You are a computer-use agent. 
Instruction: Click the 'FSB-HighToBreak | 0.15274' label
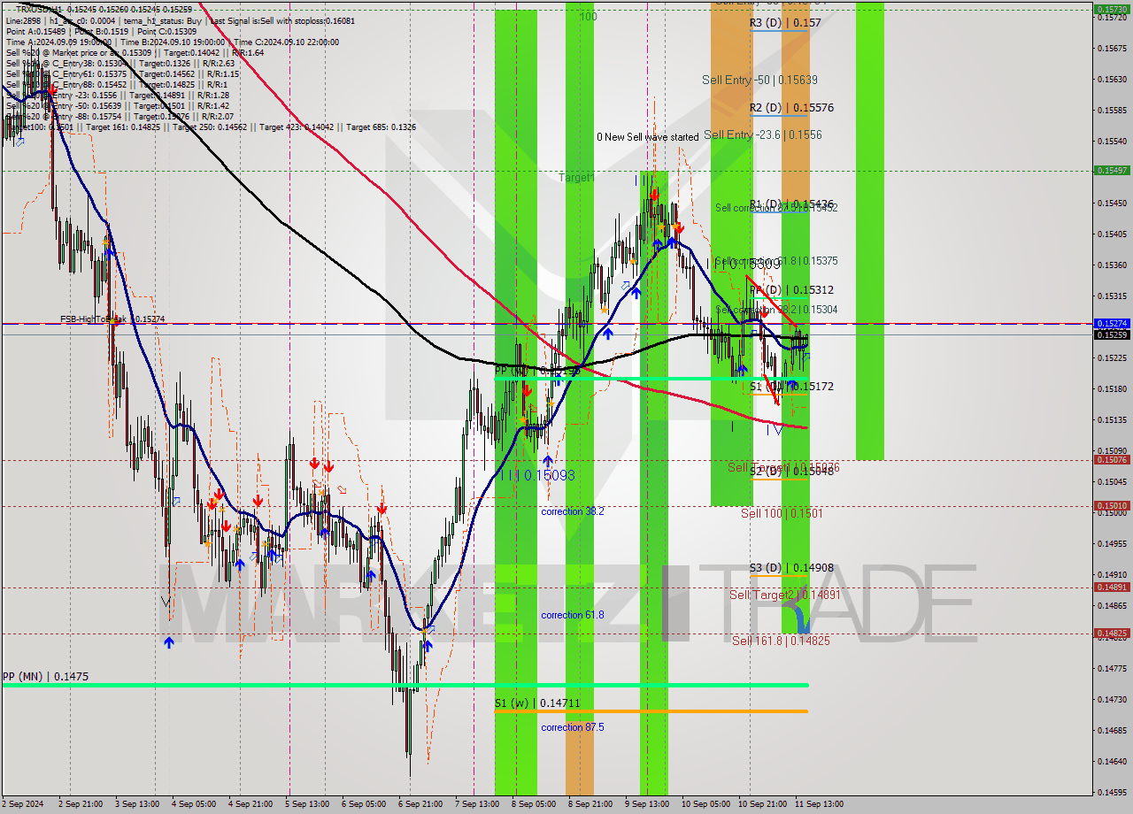tap(112, 319)
